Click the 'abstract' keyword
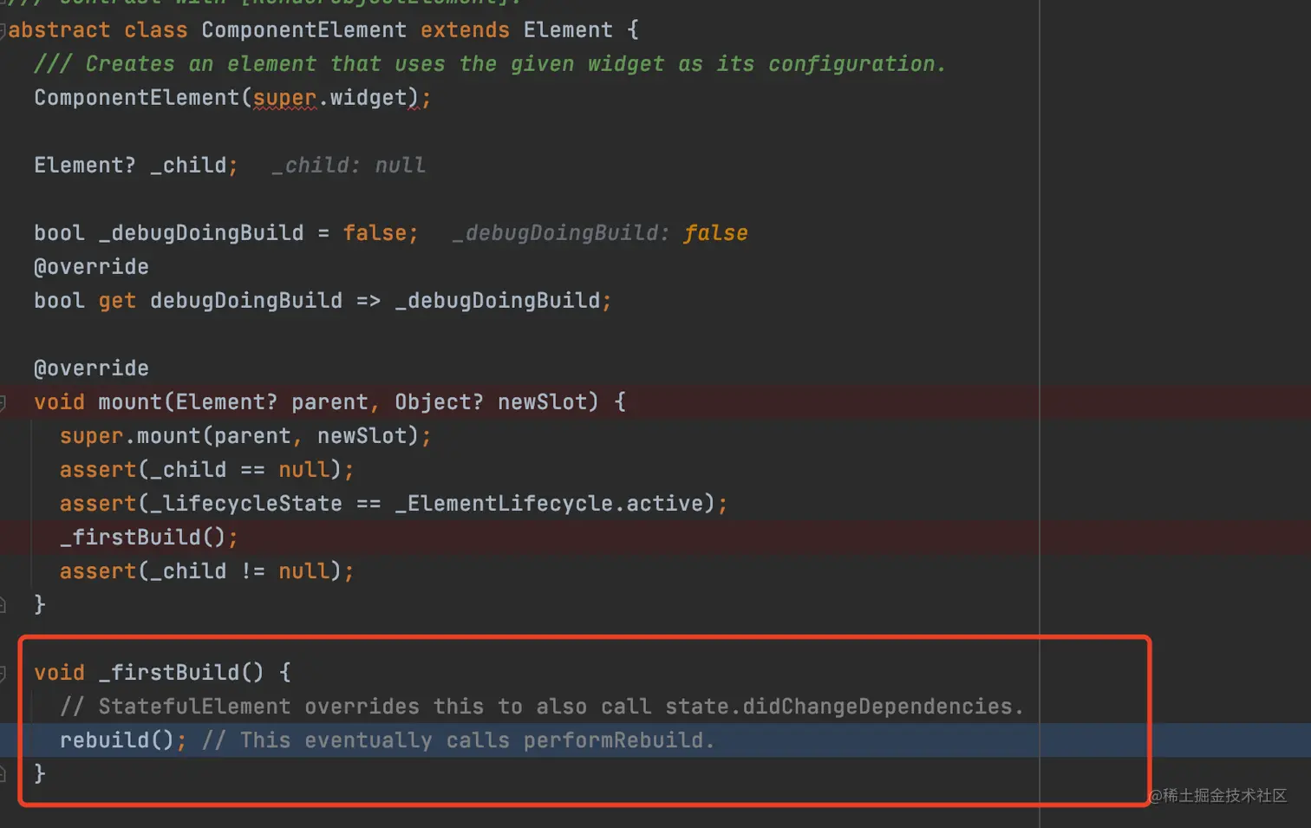1311x828 pixels. pyautogui.click(x=59, y=30)
